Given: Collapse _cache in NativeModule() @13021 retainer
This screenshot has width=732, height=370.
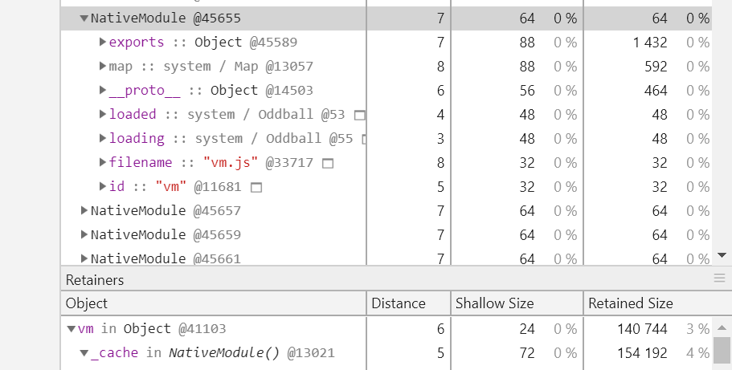Looking at the screenshot, I should pyautogui.click(x=84, y=352).
